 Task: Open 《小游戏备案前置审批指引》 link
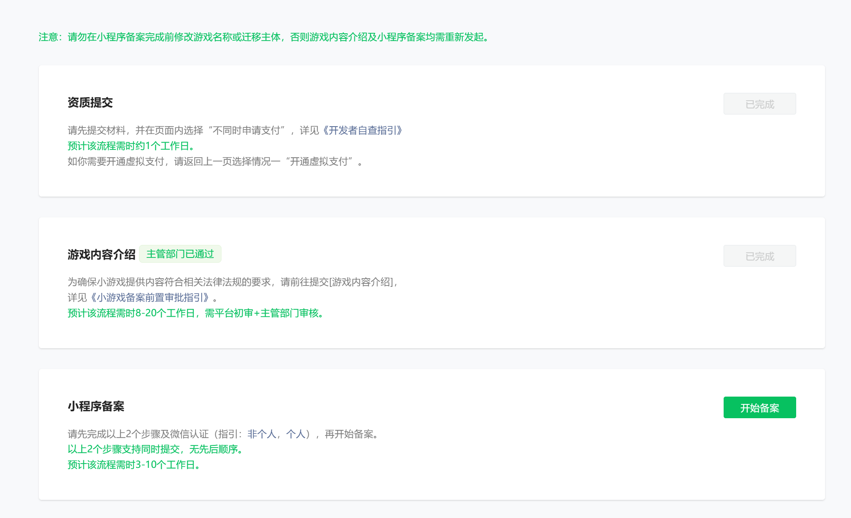click(x=150, y=298)
